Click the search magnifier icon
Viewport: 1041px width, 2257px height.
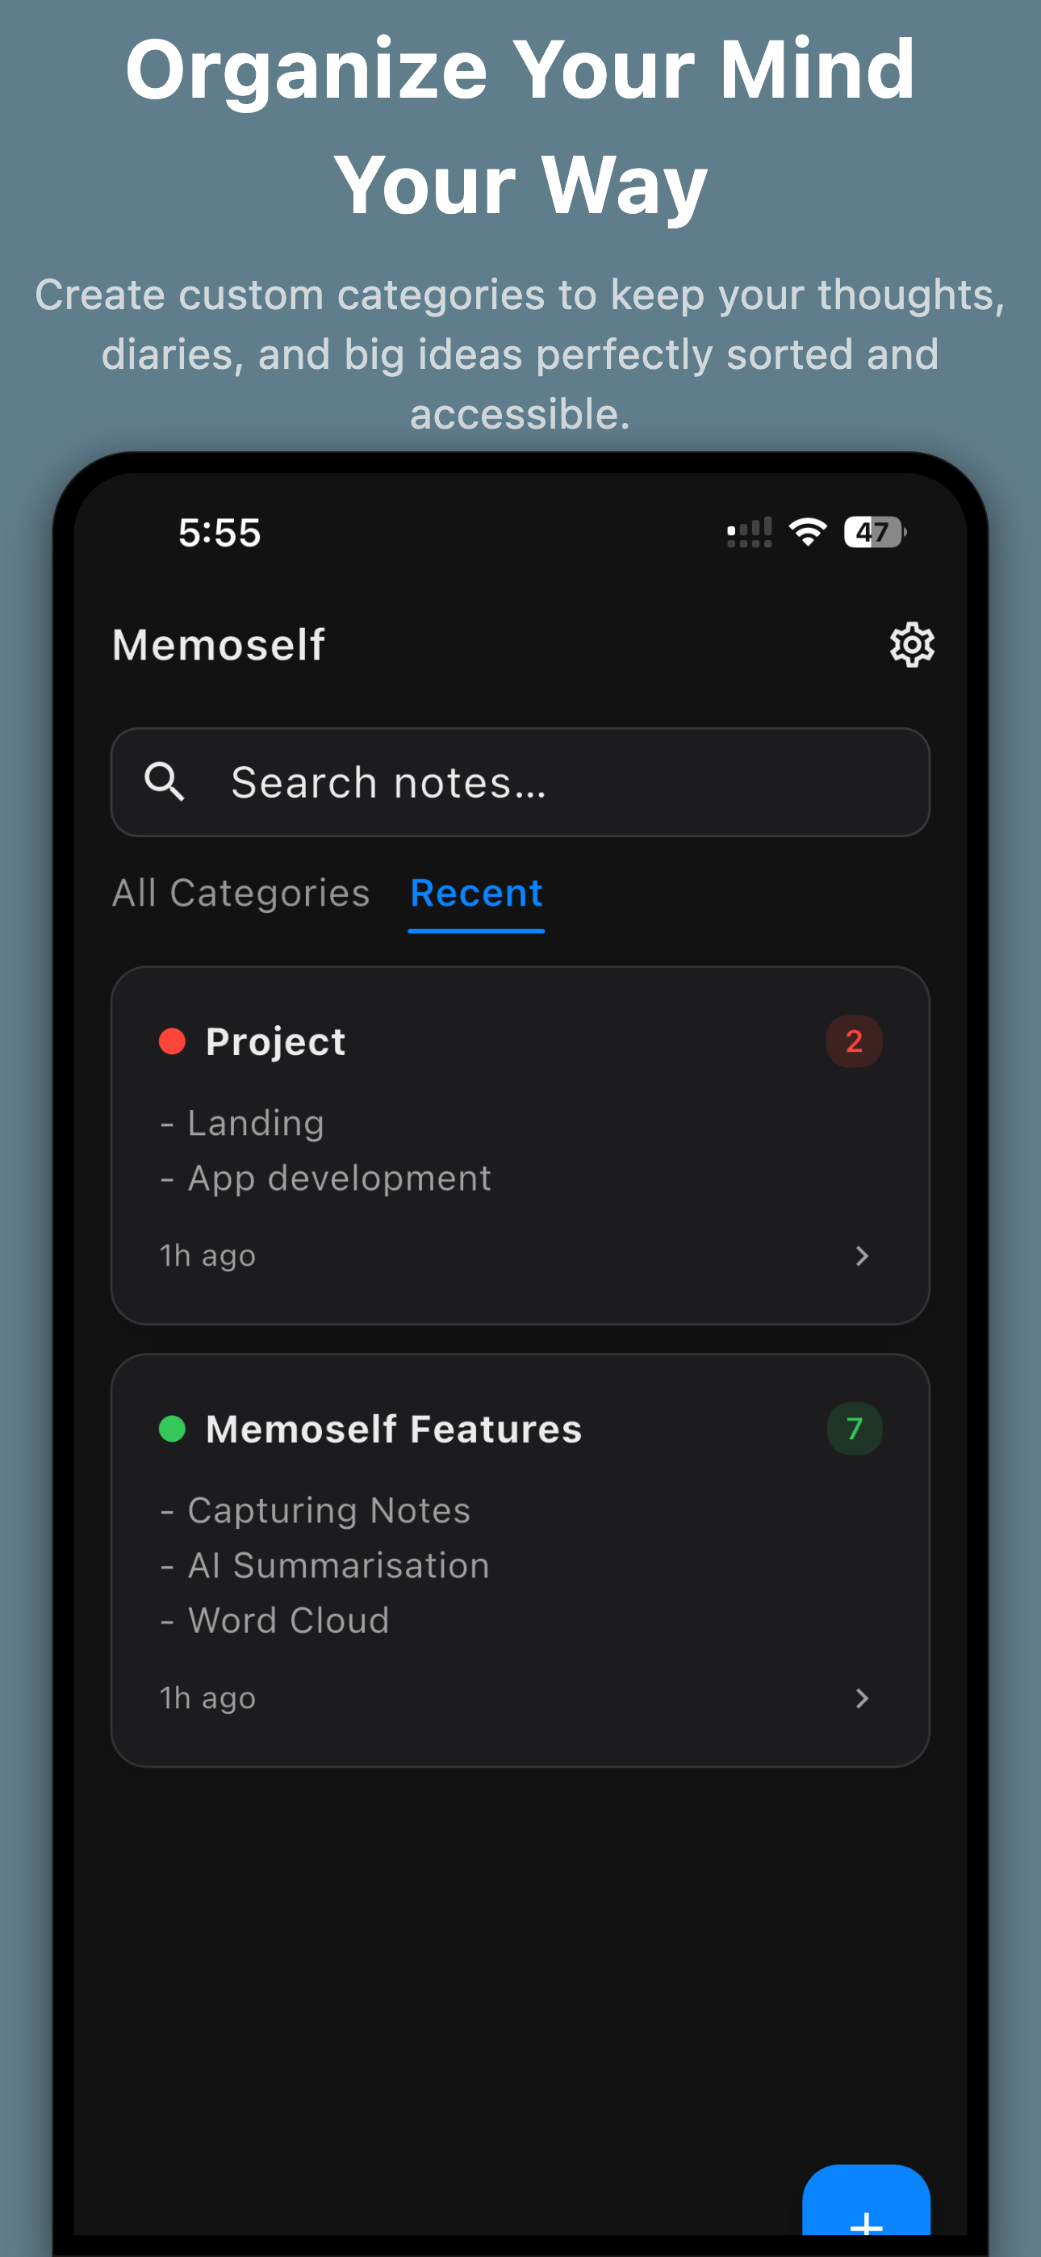click(165, 781)
